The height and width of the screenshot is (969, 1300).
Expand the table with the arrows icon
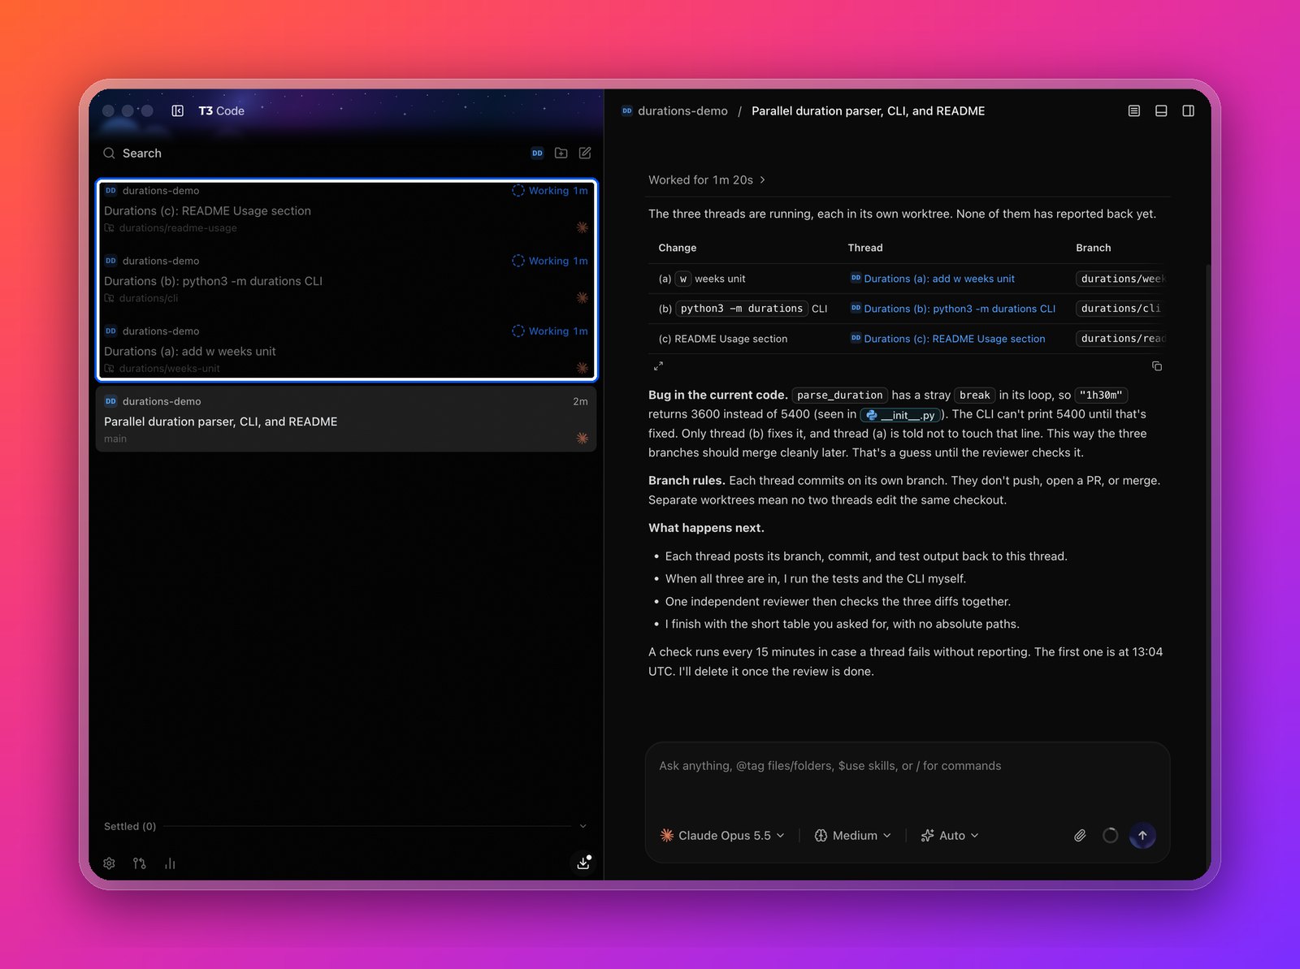[x=658, y=366]
